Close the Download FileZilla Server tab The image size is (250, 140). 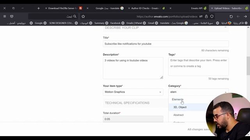[x=46, y=8]
